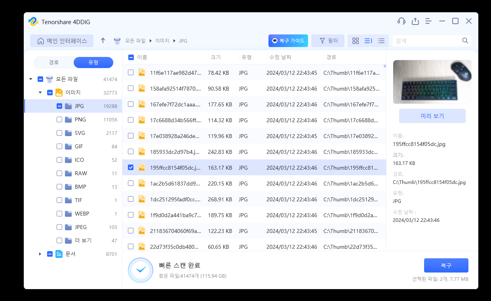Click 이미지 in breadcrumb

tap(162, 41)
